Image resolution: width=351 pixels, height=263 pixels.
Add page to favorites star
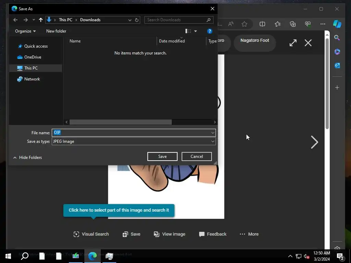coord(244,24)
